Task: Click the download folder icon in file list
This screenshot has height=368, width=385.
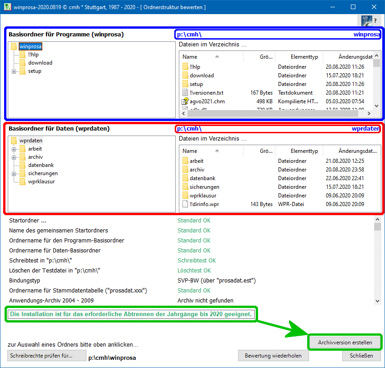Action: point(185,76)
